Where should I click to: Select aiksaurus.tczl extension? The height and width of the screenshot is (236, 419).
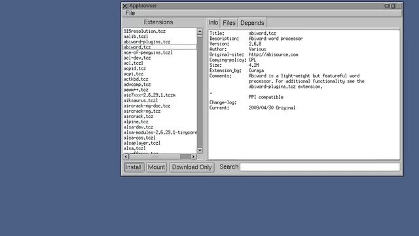(160, 100)
